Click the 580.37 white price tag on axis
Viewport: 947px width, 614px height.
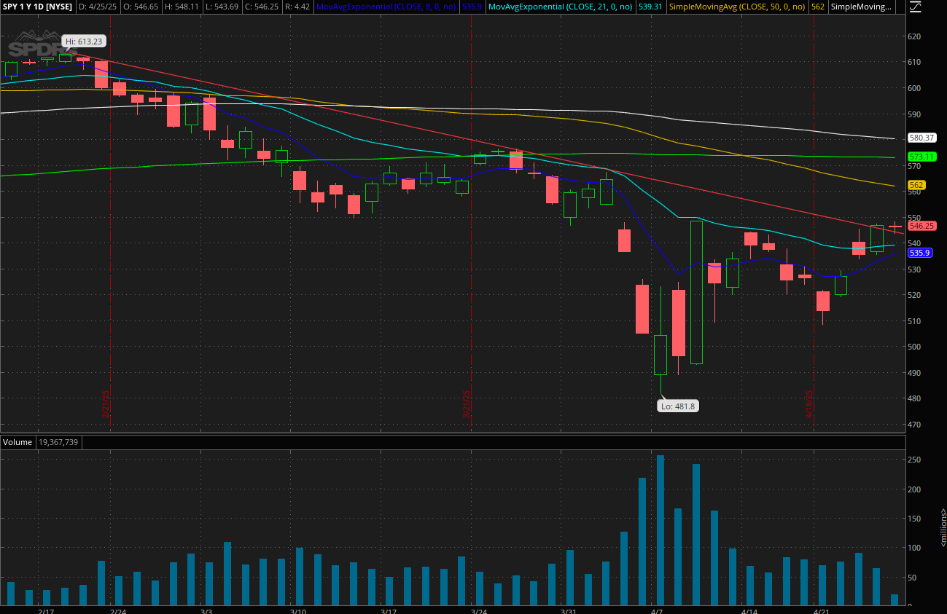coord(922,138)
